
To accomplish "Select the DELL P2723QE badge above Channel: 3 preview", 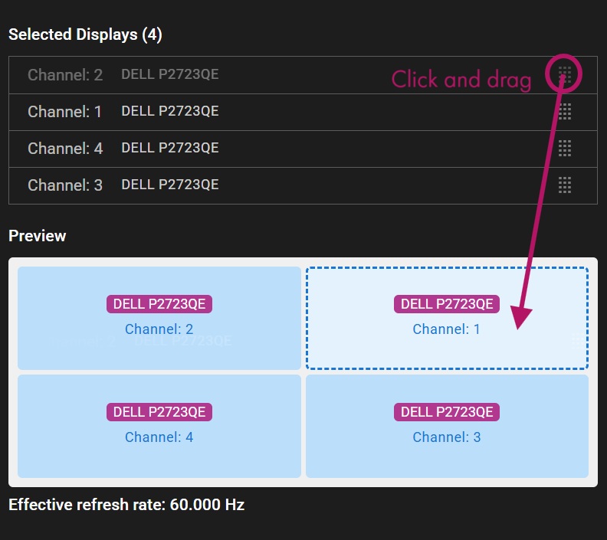I will click(447, 411).
